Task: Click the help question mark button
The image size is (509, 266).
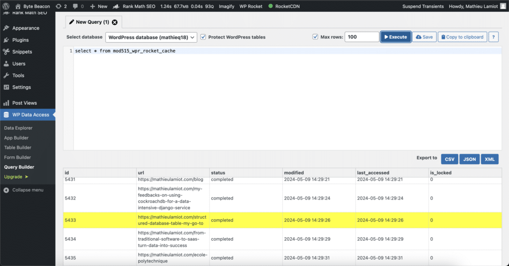Action: (494, 37)
